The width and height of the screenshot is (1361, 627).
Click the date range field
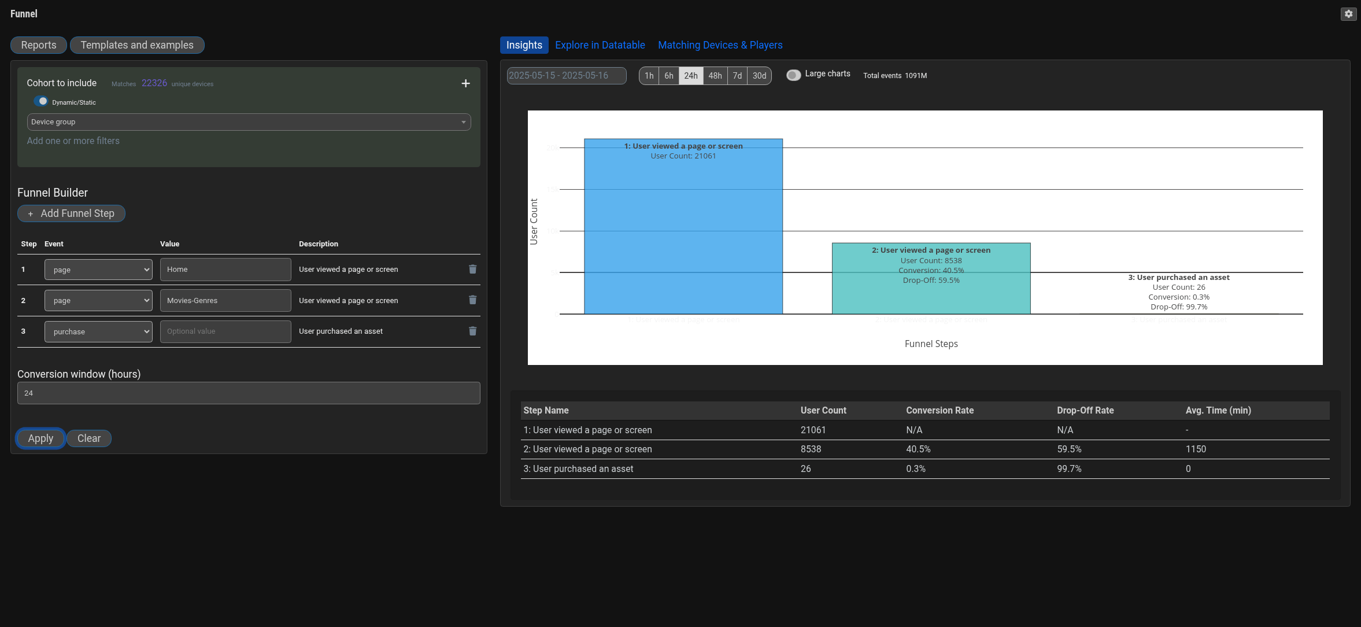pos(566,76)
